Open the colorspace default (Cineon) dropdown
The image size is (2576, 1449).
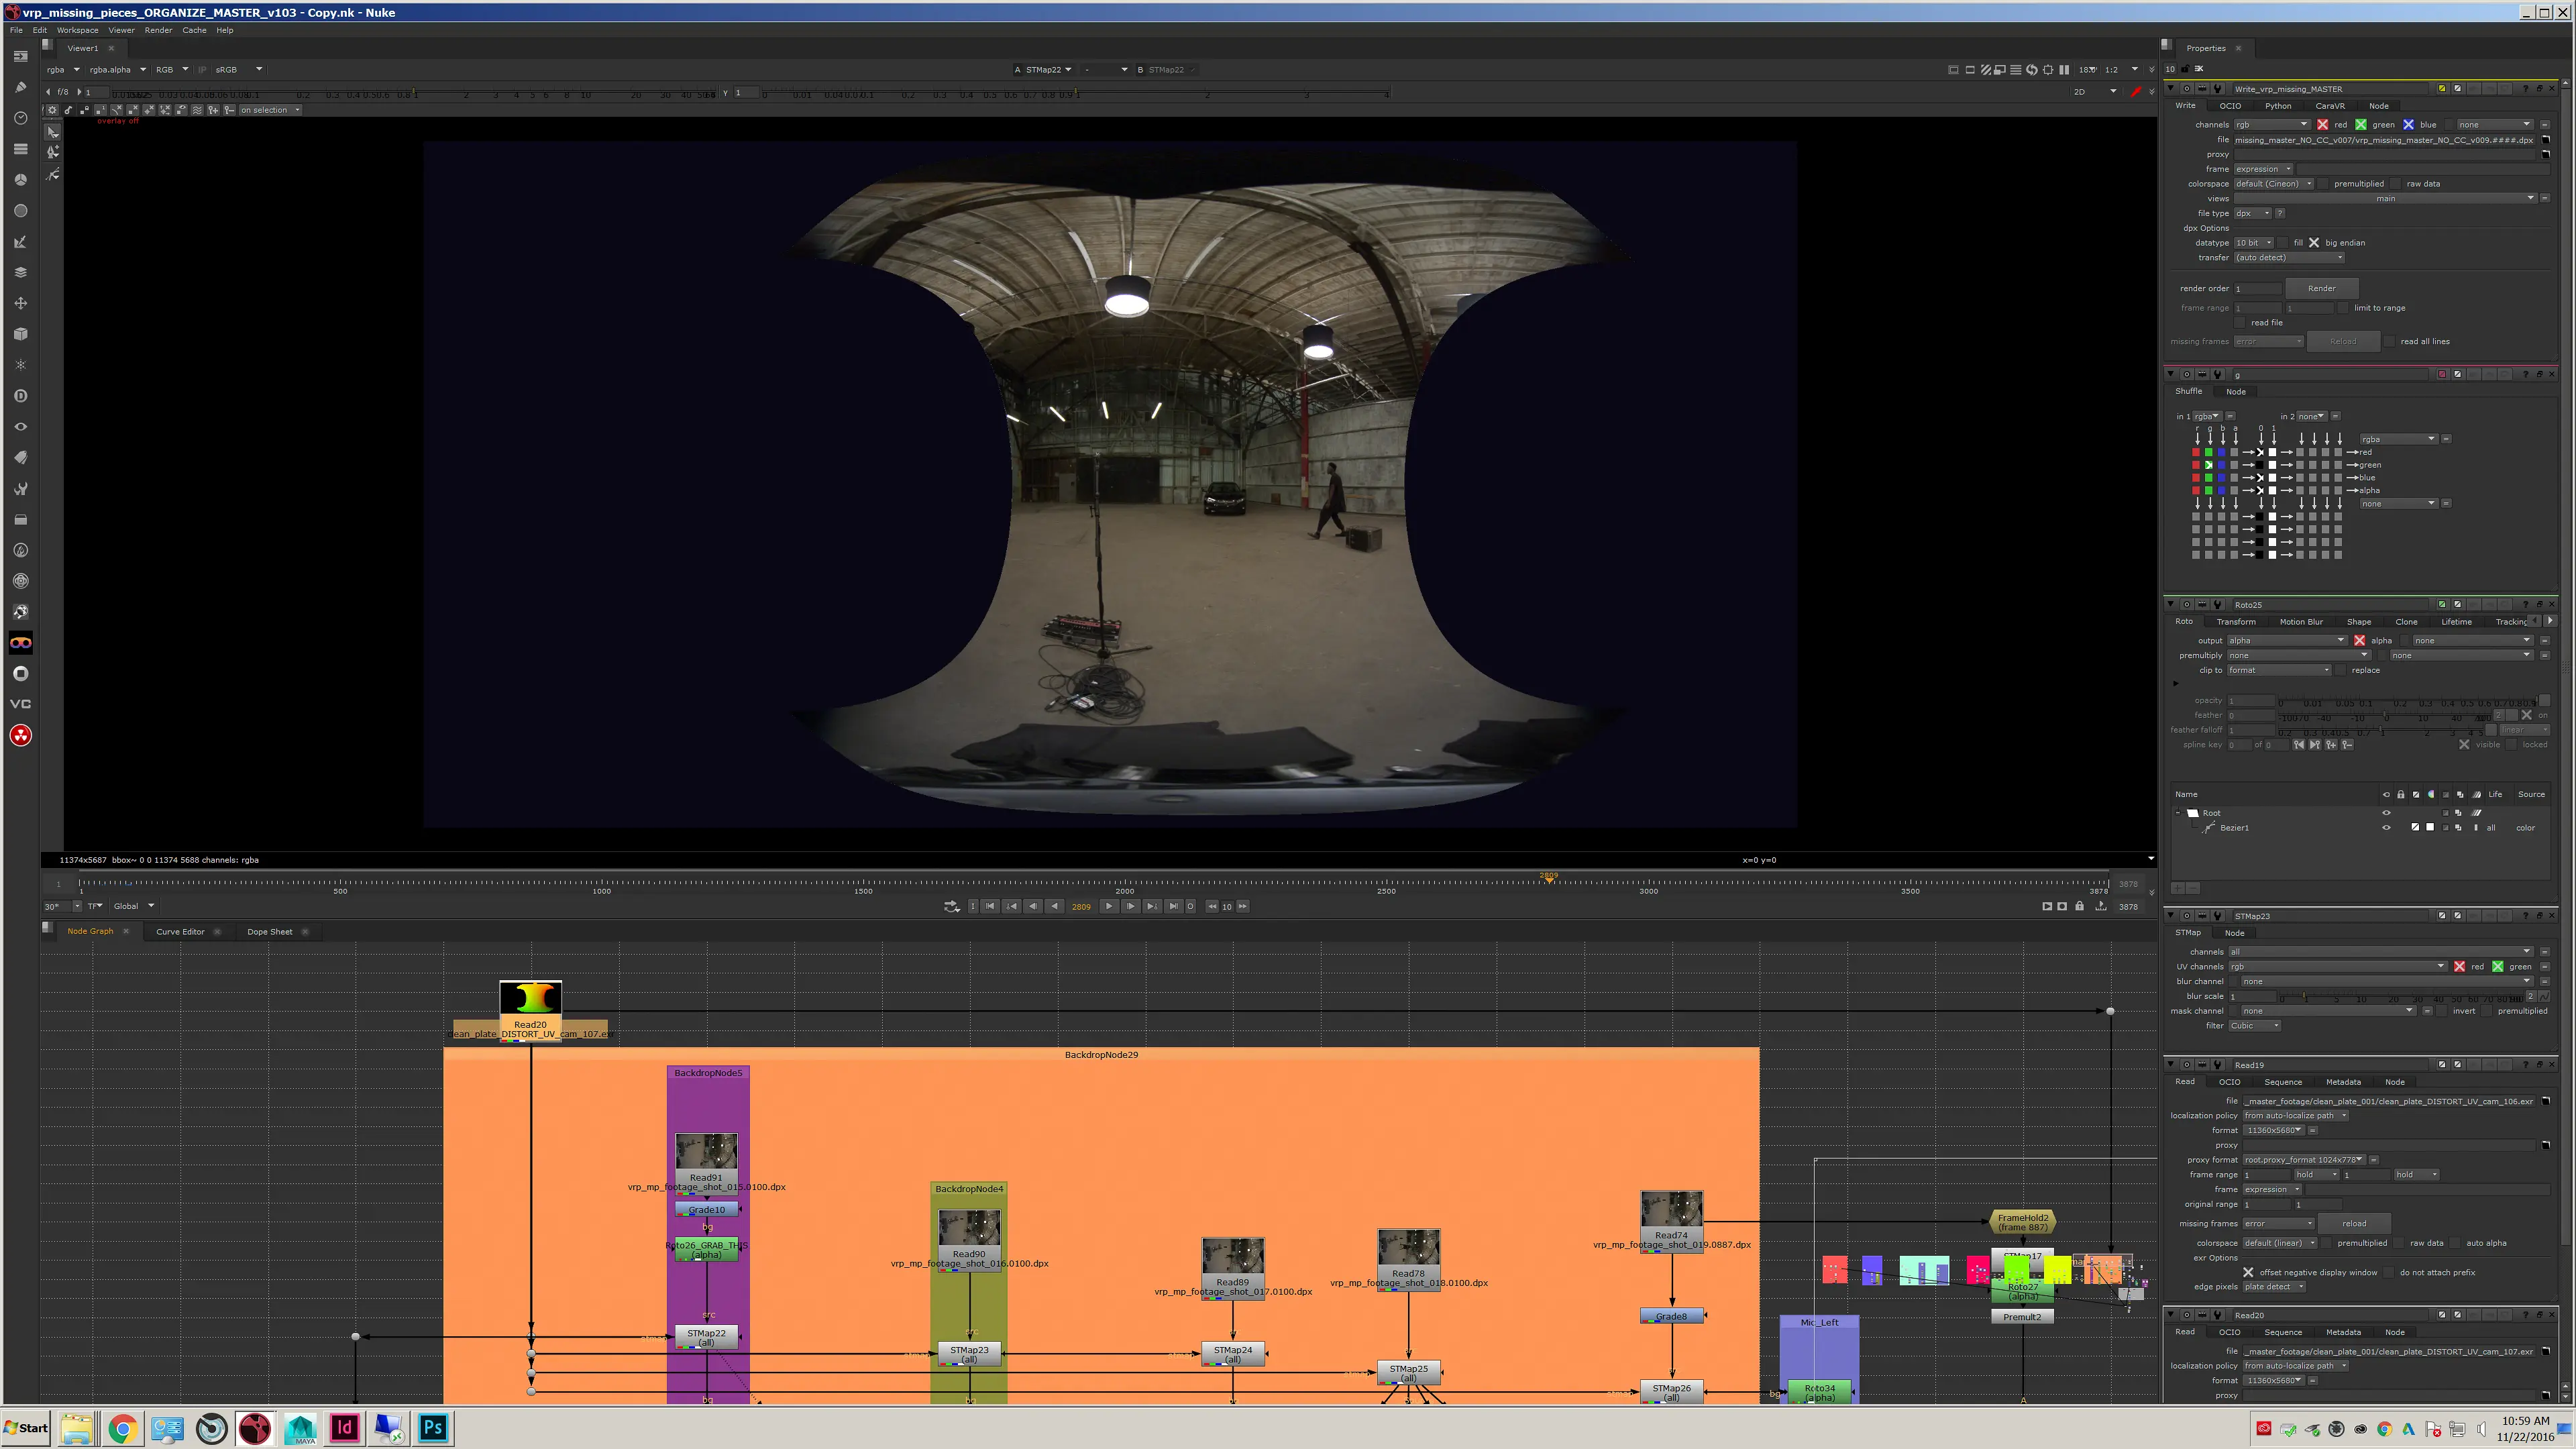(2274, 184)
